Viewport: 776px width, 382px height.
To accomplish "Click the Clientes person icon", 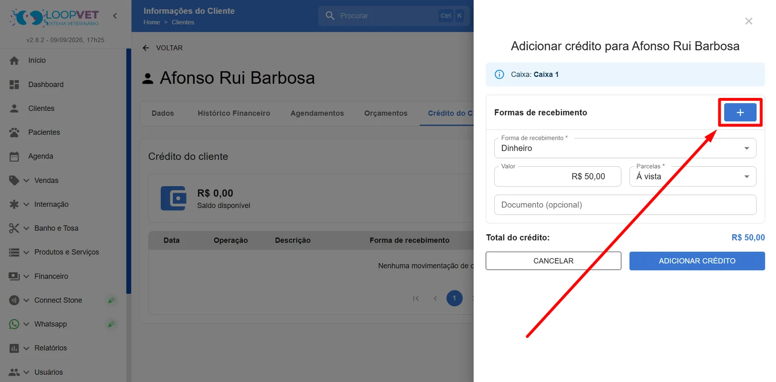I will tap(14, 108).
